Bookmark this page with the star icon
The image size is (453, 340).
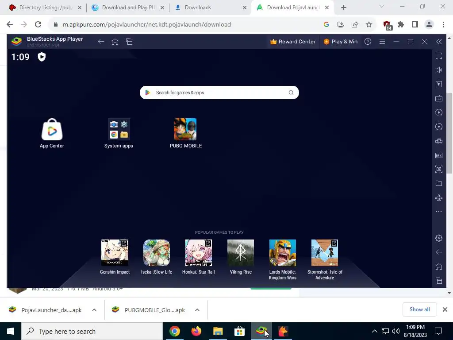click(369, 25)
